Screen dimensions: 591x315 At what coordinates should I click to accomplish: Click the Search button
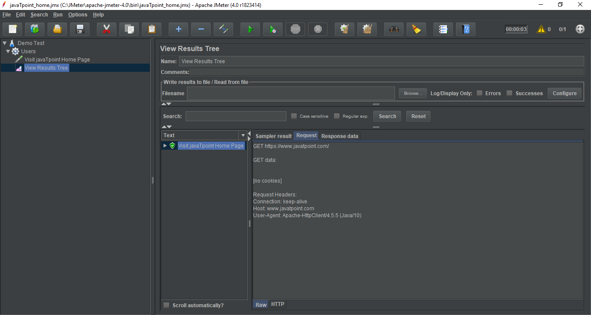pyautogui.click(x=387, y=116)
